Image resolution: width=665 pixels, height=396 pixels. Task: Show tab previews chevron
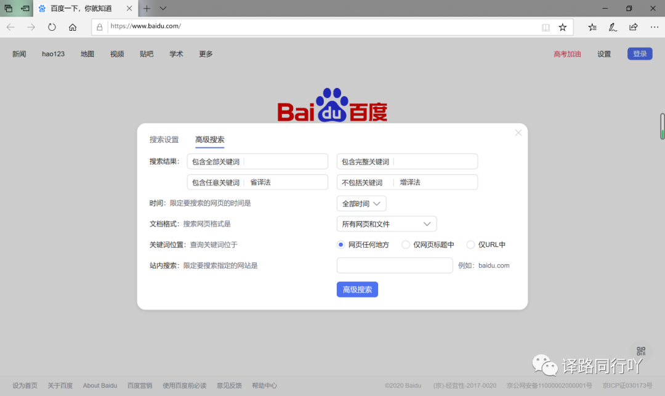(163, 8)
